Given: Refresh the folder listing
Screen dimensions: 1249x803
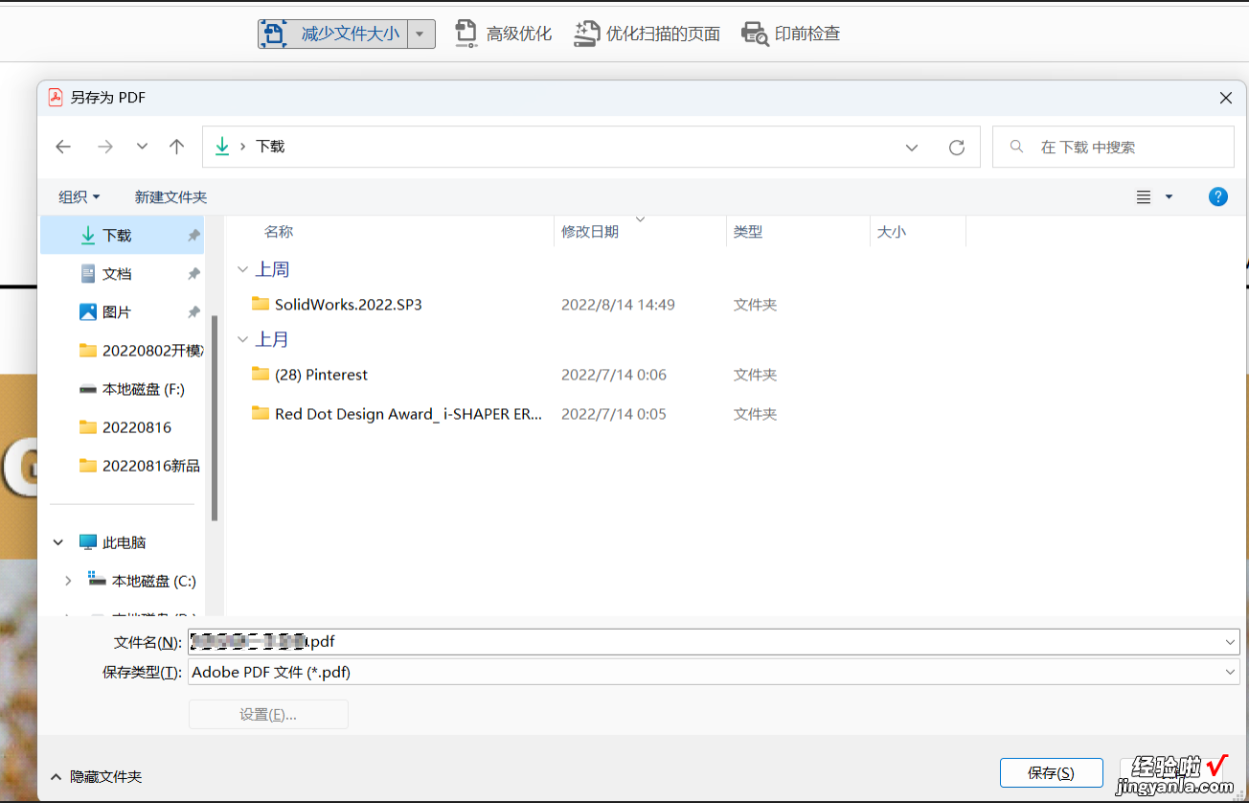Looking at the screenshot, I should 956,148.
